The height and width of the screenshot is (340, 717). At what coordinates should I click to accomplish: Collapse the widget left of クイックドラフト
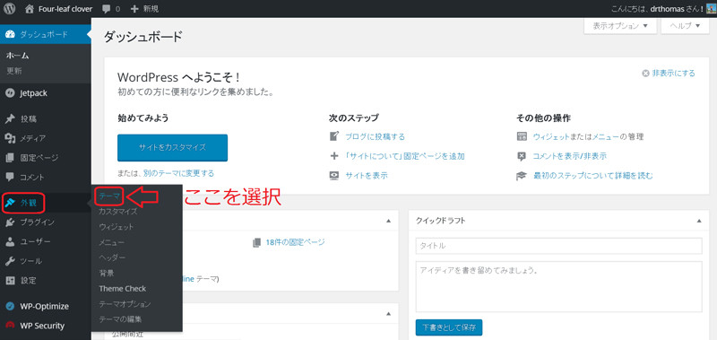click(x=389, y=221)
